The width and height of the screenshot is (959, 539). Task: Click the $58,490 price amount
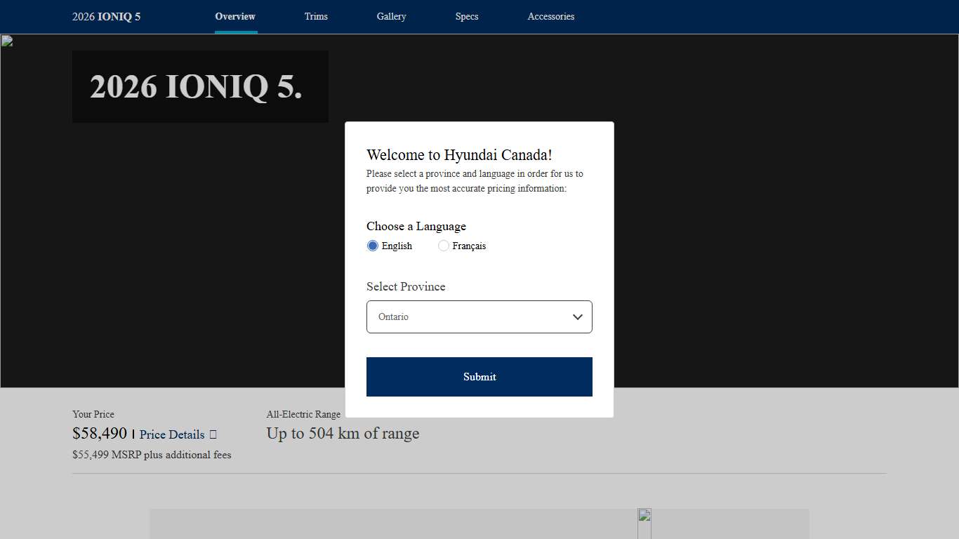tap(100, 433)
